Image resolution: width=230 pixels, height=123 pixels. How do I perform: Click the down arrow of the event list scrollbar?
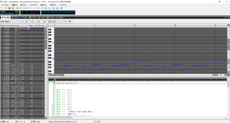coord(46,117)
